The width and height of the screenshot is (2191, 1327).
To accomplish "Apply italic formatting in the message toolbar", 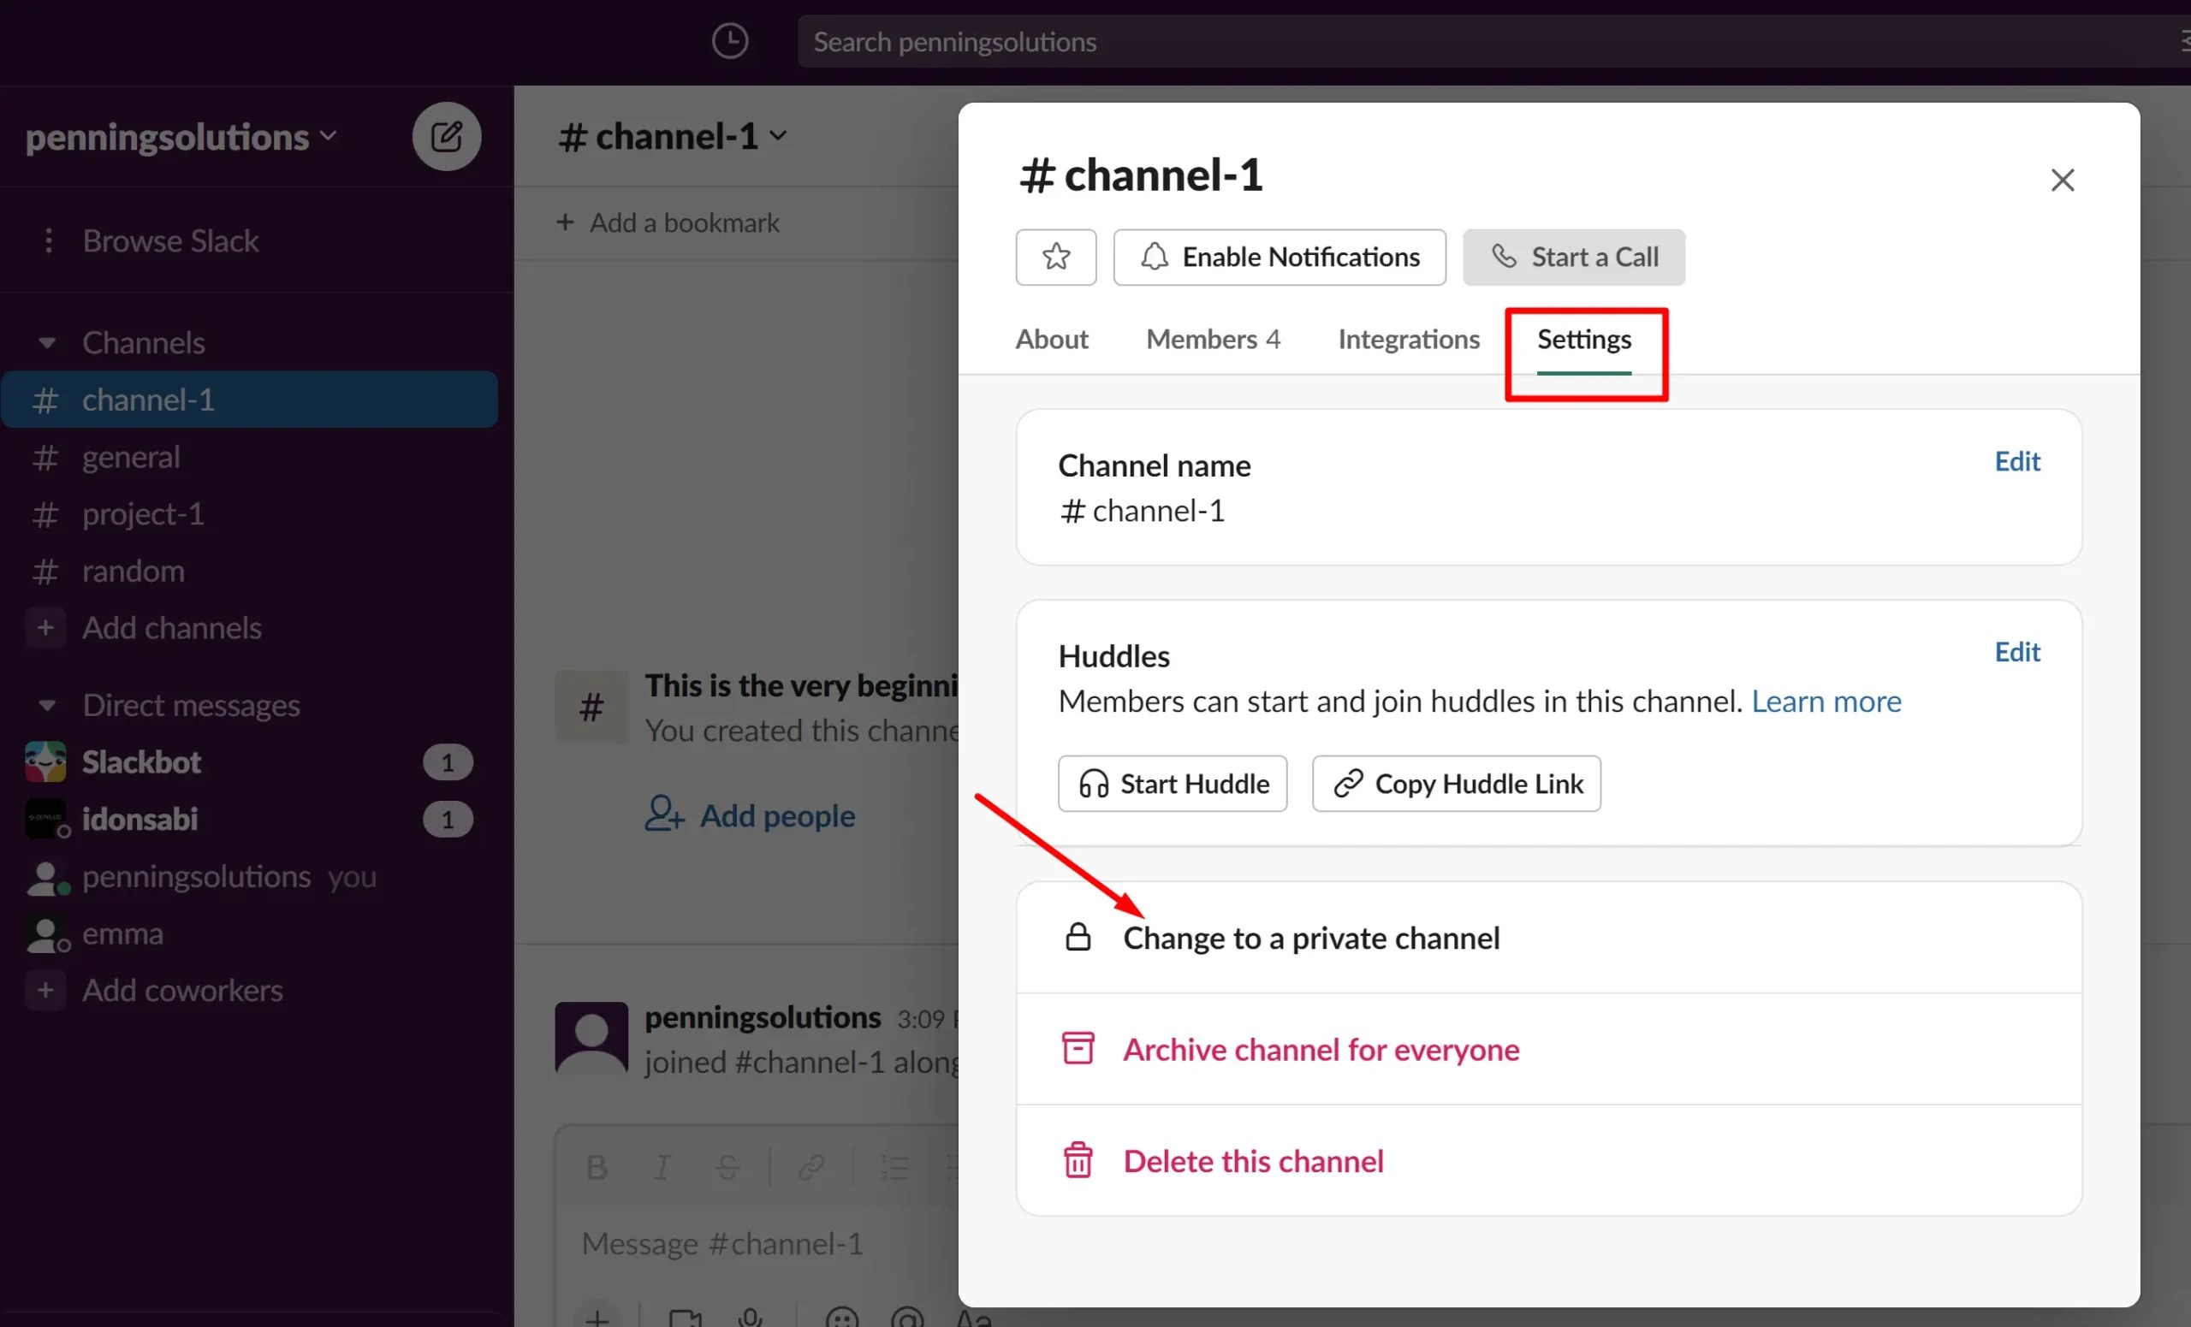I will tap(662, 1167).
